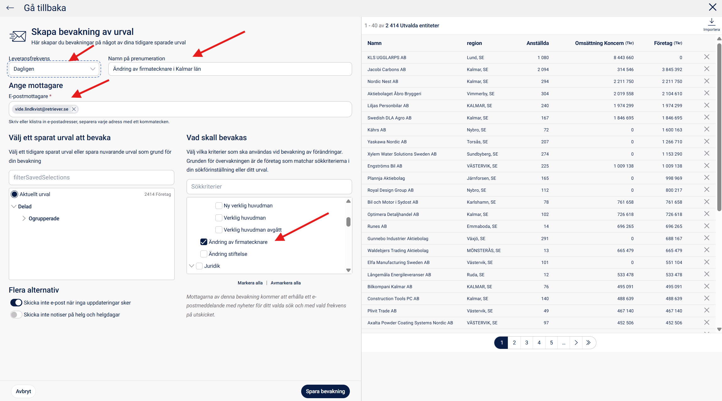The height and width of the screenshot is (401, 722).
Task: Go to next page of entities
Action: click(x=576, y=343)
